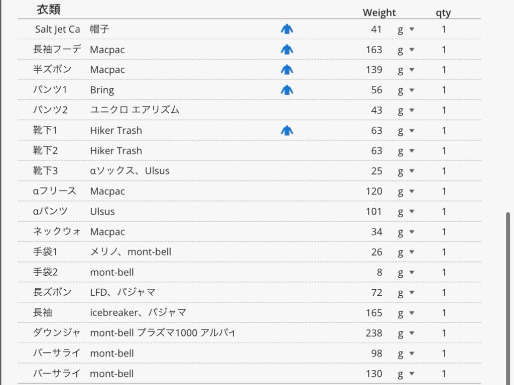
Task: Open unit dropdown for 靴下3 25 g row
Action: pos(406,171)
